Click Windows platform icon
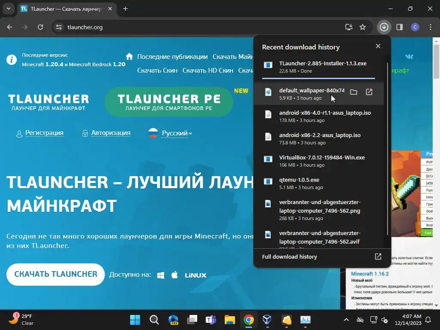This screenshot has height=330, width=440. pyautogui.click(x=161, y=275)
